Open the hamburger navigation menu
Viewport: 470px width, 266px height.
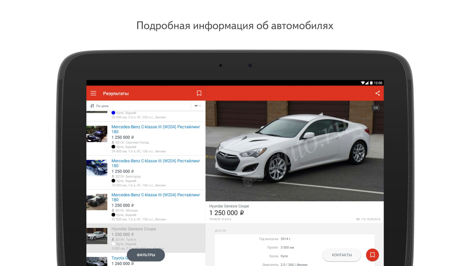point(93,93)
